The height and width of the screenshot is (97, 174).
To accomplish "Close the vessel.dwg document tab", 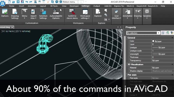I will pos(12,27).
